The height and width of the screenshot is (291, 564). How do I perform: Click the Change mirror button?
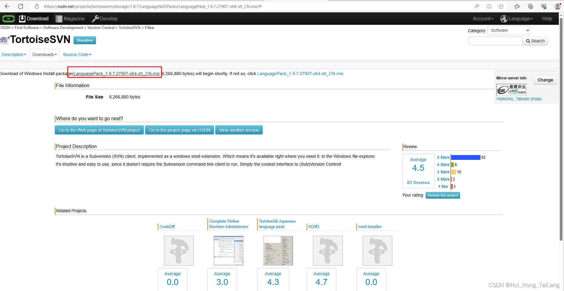pyautogui.click(x=545, y=80)
